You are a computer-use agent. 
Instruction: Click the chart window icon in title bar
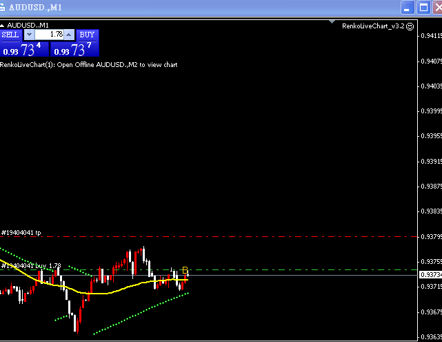2,8
